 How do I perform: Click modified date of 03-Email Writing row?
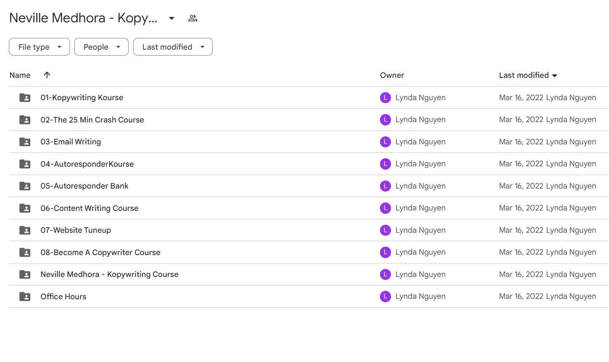(521, 142)
